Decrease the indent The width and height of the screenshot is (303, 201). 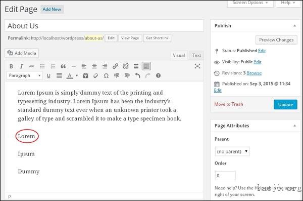pos(117,75)
